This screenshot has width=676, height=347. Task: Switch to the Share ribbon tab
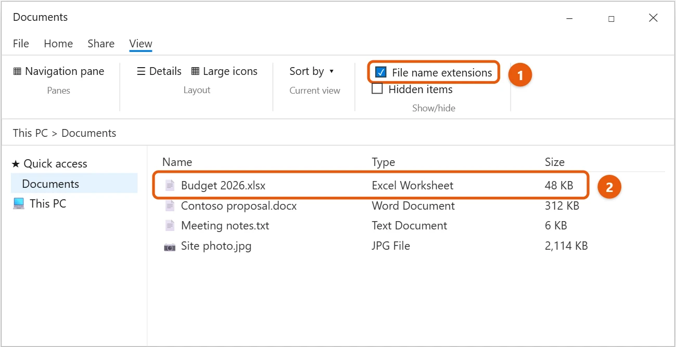pos(101,44)
